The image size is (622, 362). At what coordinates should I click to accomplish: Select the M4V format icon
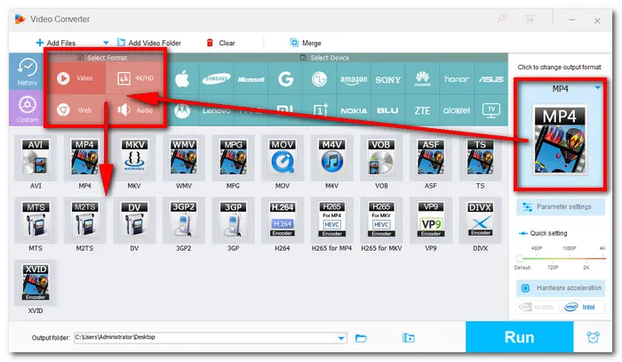[x=331, y=157]
